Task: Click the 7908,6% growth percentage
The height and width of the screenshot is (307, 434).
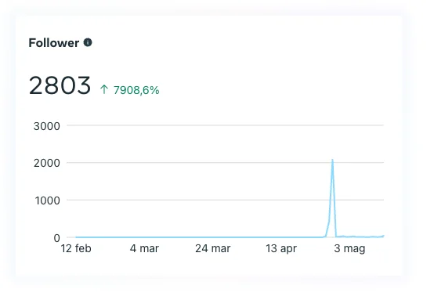Action: (x=136, y=90)
